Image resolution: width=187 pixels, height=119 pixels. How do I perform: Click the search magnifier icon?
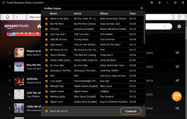(165, 27)
